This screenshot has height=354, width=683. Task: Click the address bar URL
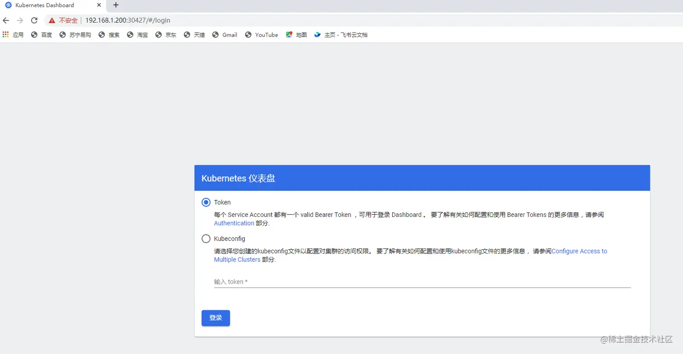[128, 20]
